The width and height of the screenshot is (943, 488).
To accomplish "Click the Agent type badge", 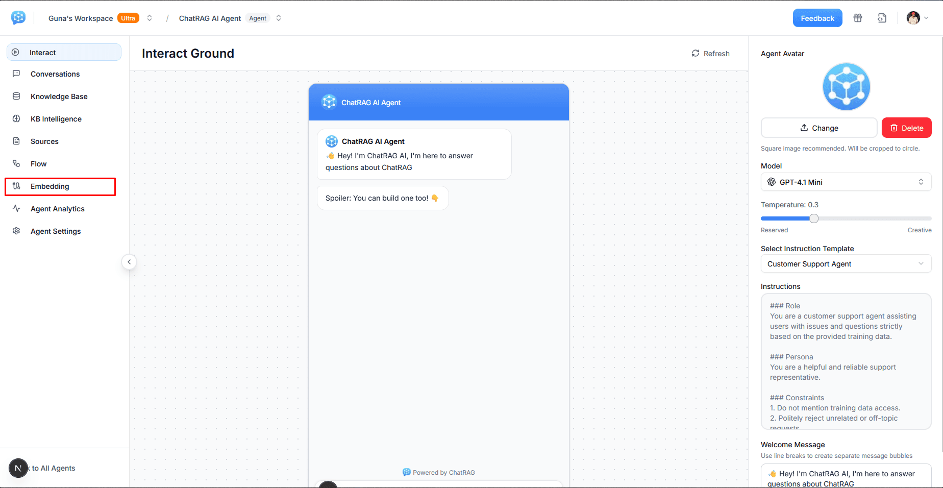I will pos(258,18).
